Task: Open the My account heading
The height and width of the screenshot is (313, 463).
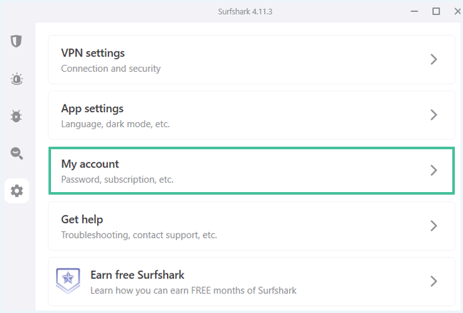Action: pyautogui.click(x=90, y=164)
